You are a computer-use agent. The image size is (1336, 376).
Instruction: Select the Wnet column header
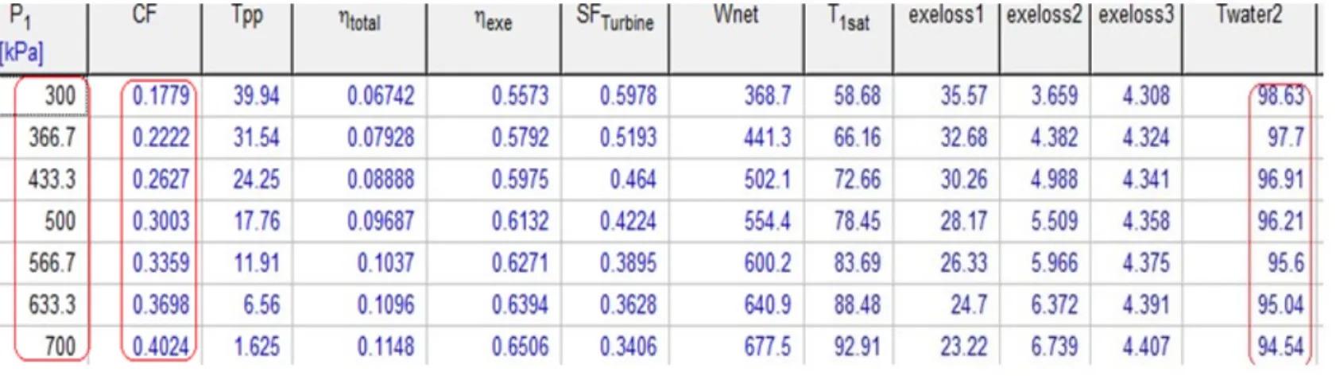coord(737,37)
